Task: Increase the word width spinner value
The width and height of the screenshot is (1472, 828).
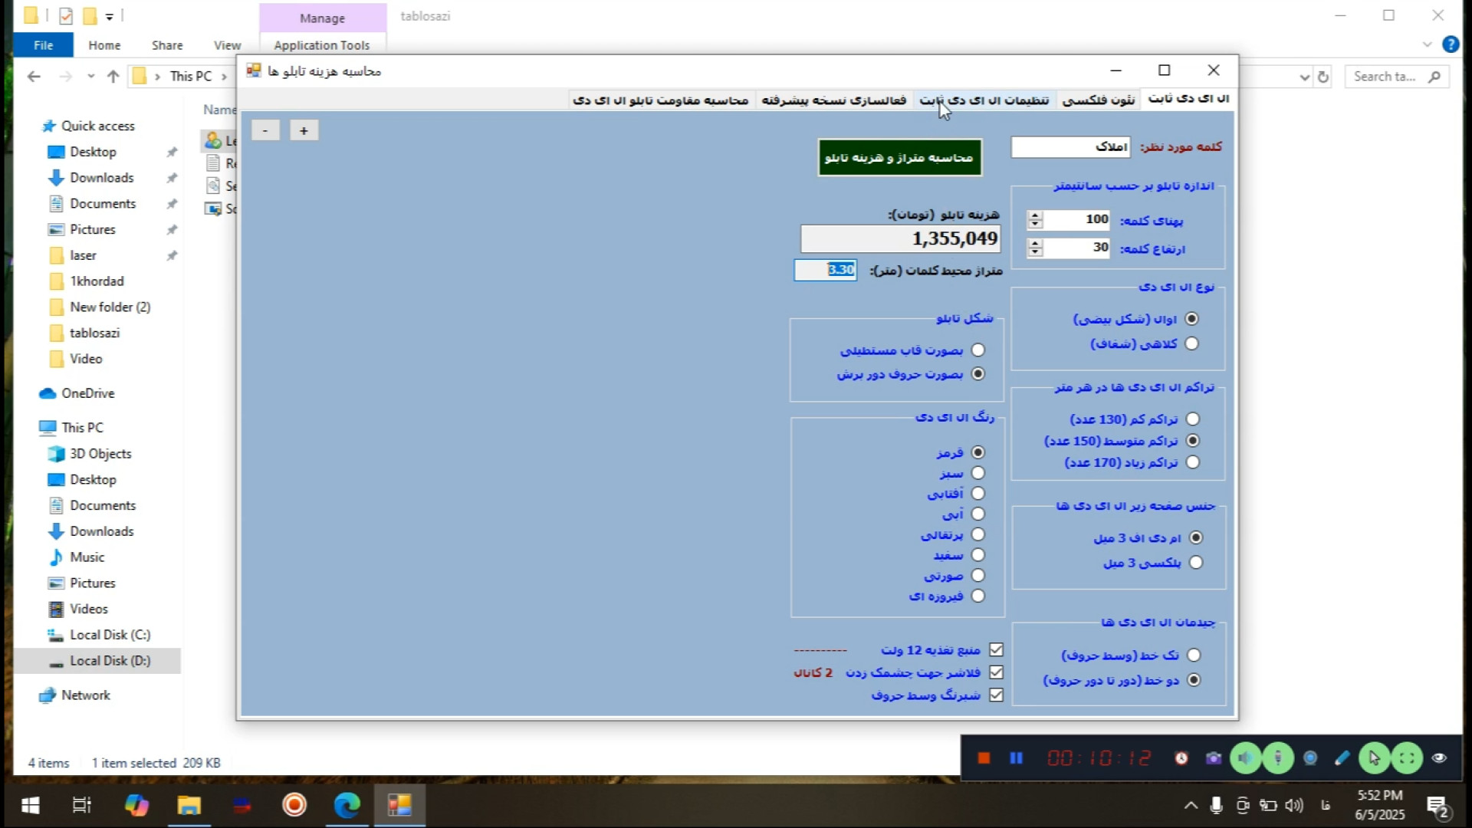Action: tap(1035, 215)
